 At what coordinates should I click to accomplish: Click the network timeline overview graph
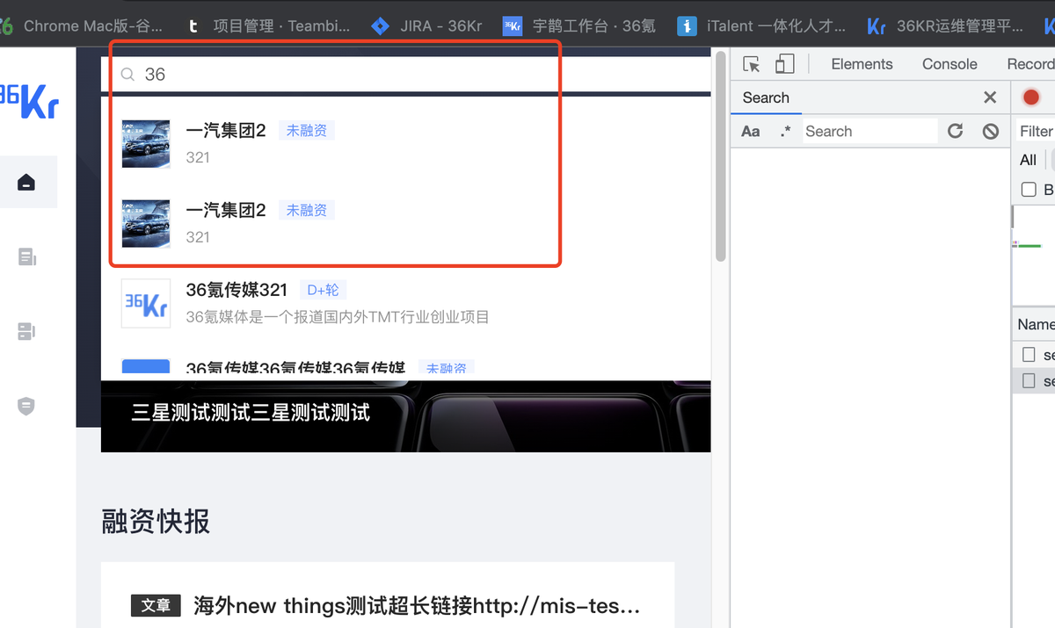1033,255
